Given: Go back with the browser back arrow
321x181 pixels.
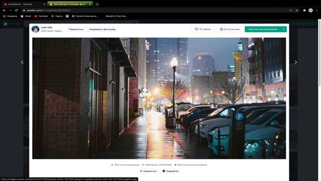Looking at the screenshot, I should 4,10.
